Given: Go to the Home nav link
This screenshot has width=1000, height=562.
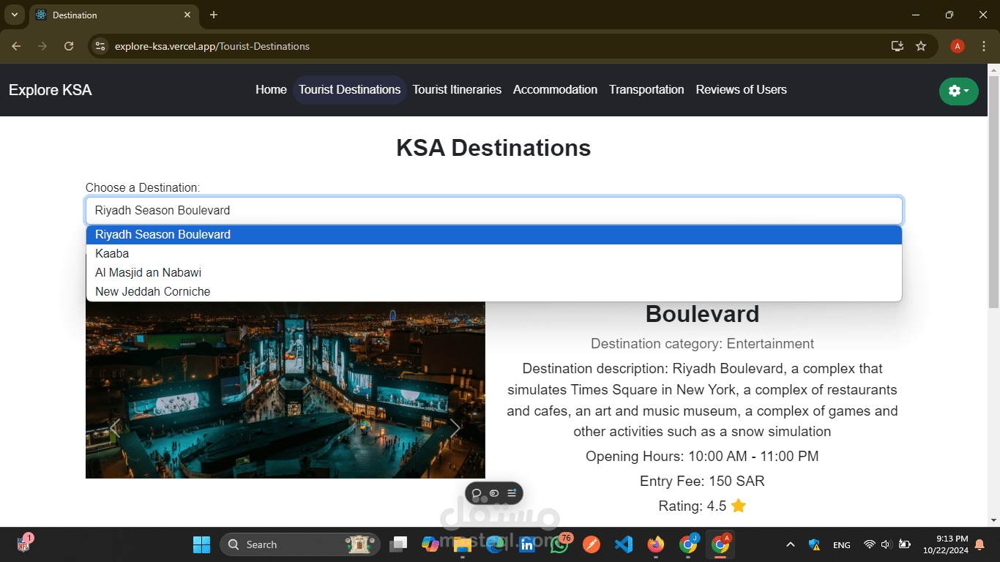Looking at the screenshot, I should click(x=271, y=89).
